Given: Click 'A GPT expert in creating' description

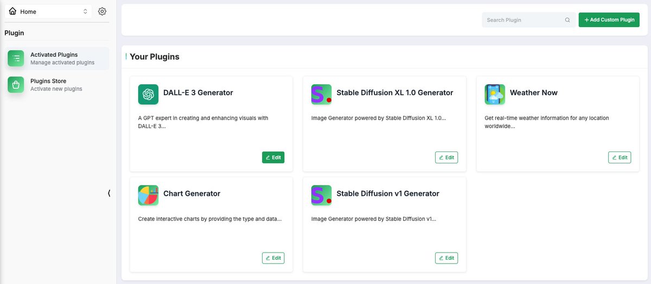Looking at the screenshot, I should click(203, 122).
